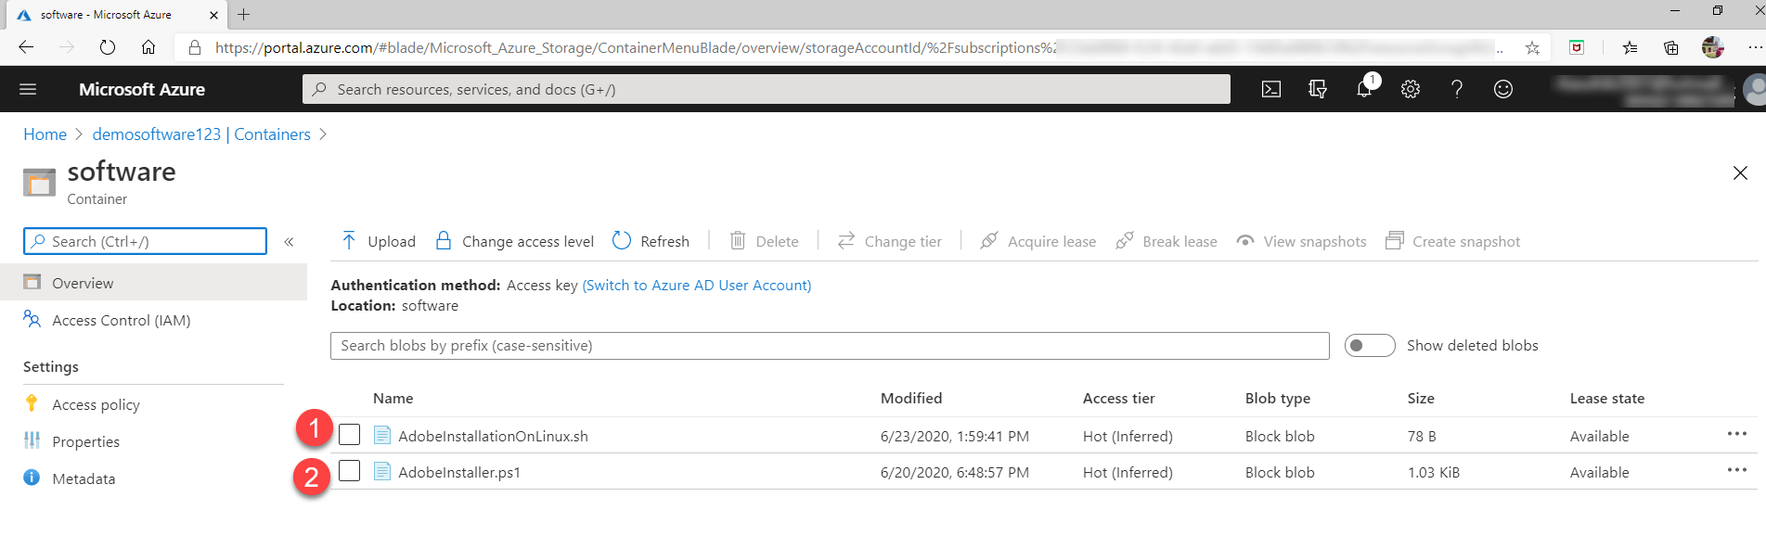The height and width of the screenshot is (548, 1766).
Task: Click Create snapshot
Action: [x=1453, y=241]
